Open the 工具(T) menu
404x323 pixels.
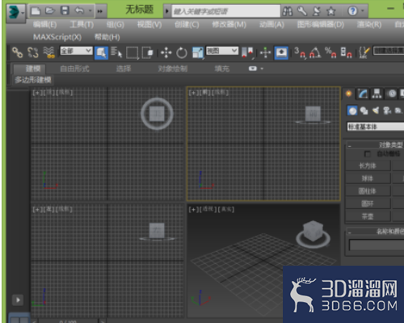82,25
